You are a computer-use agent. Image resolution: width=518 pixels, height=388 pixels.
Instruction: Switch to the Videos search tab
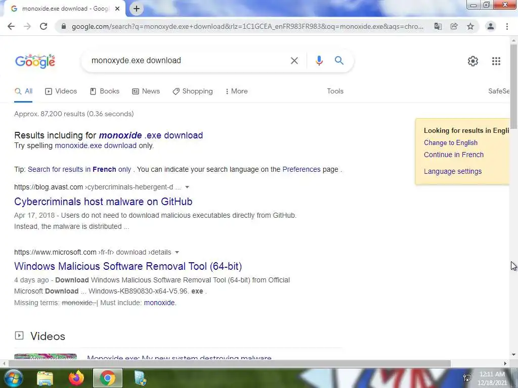(61, 91)
